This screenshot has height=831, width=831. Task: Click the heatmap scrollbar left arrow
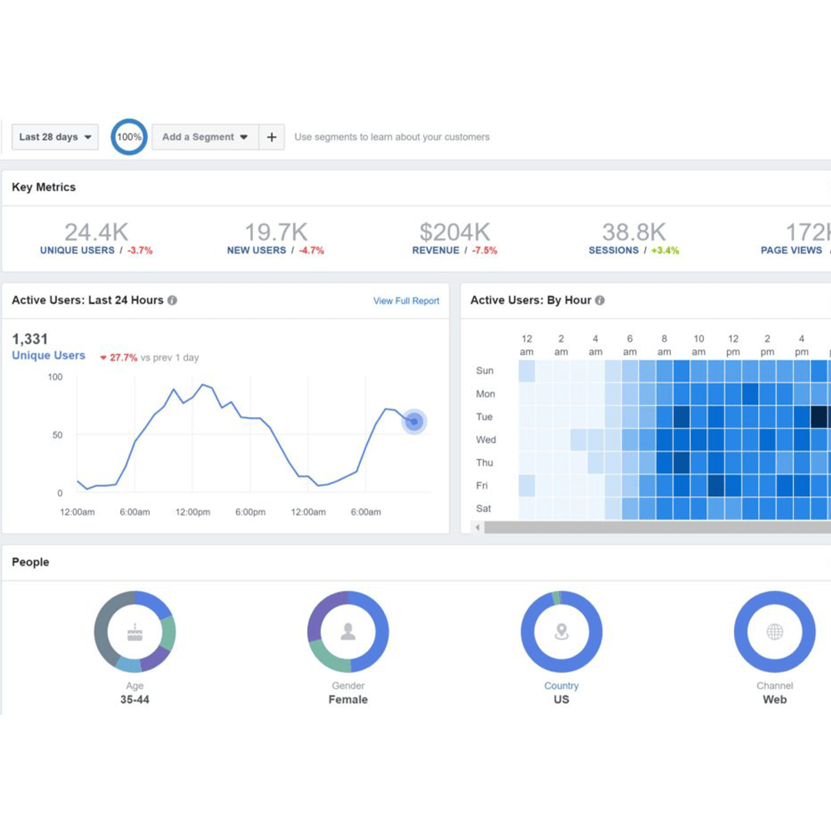[x=478, y=527]
